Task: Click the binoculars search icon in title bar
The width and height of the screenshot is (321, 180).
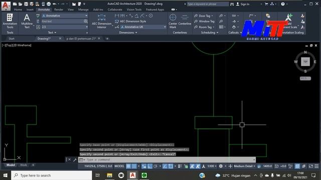Action: click(232, 4)
